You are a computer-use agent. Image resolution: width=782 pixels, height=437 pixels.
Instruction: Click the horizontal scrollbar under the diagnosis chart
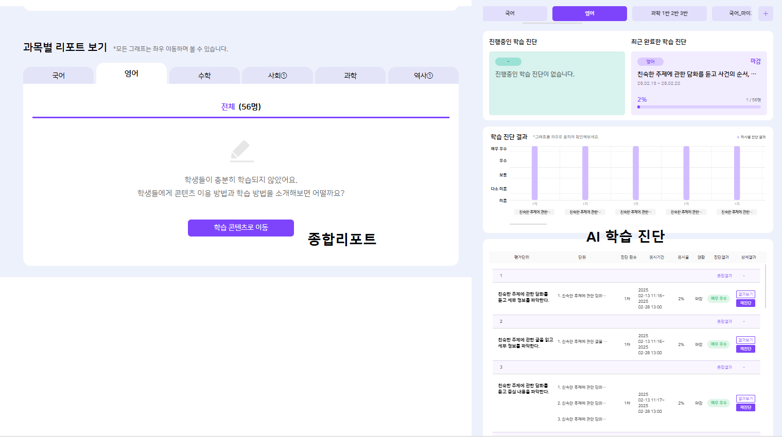528,224
